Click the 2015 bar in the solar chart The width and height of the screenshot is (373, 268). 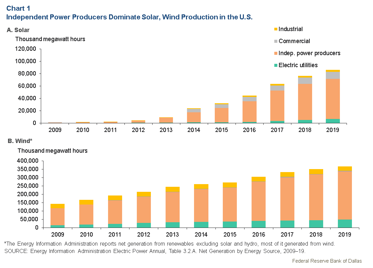(x=222, y=113)
